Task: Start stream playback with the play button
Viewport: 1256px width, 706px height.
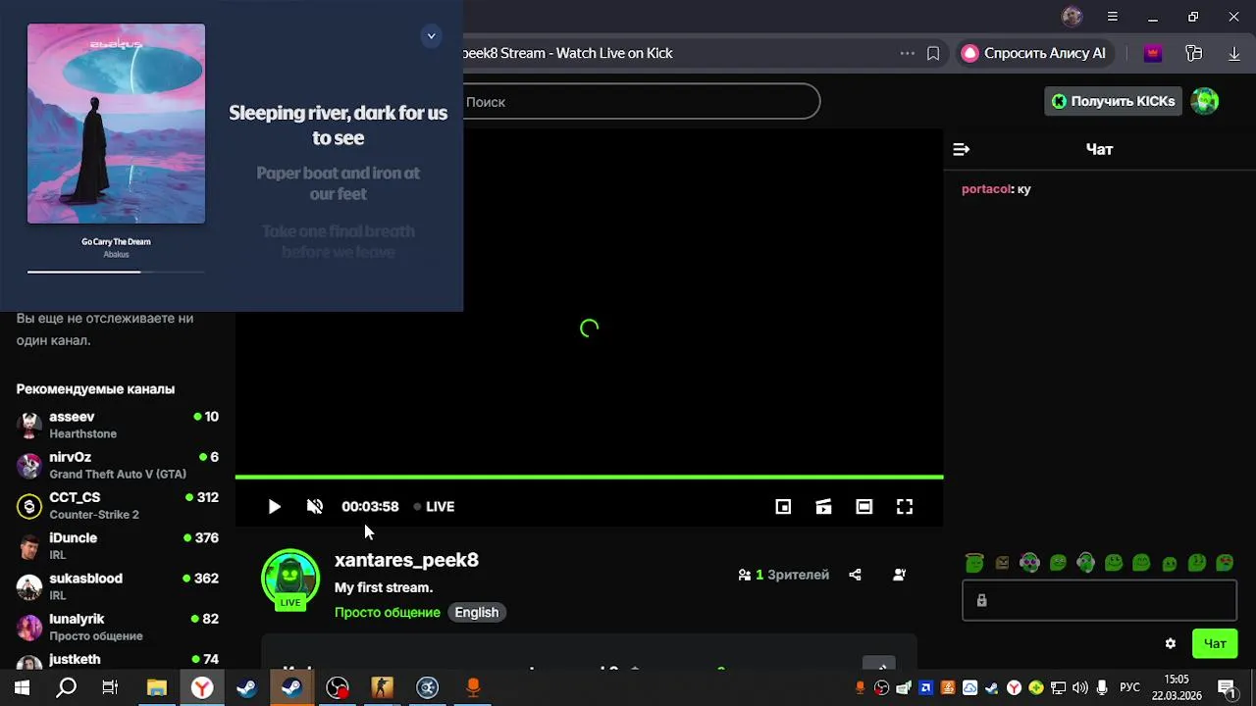Action: point(274,507)
